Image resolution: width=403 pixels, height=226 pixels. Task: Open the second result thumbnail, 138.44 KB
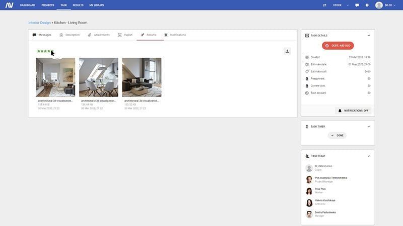point(99,77)
